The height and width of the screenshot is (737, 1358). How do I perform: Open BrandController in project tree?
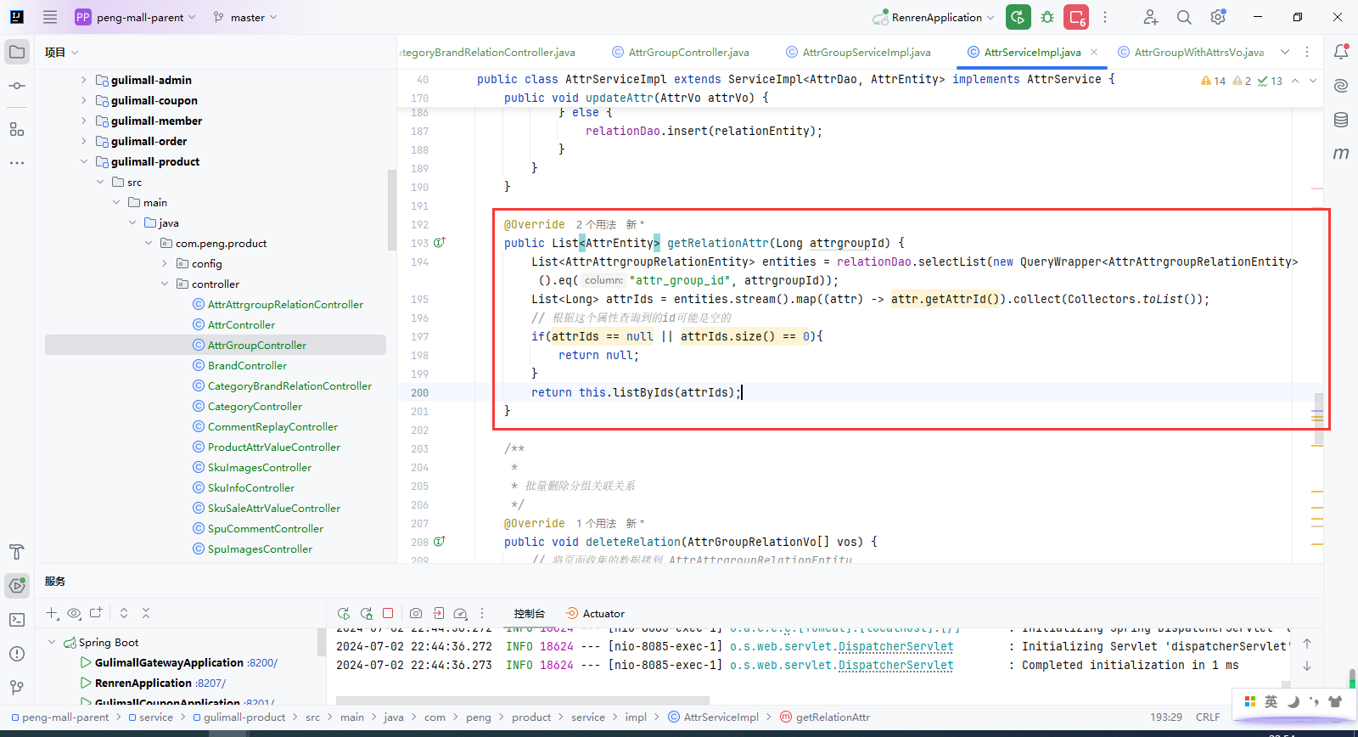[x=247, y=365]
